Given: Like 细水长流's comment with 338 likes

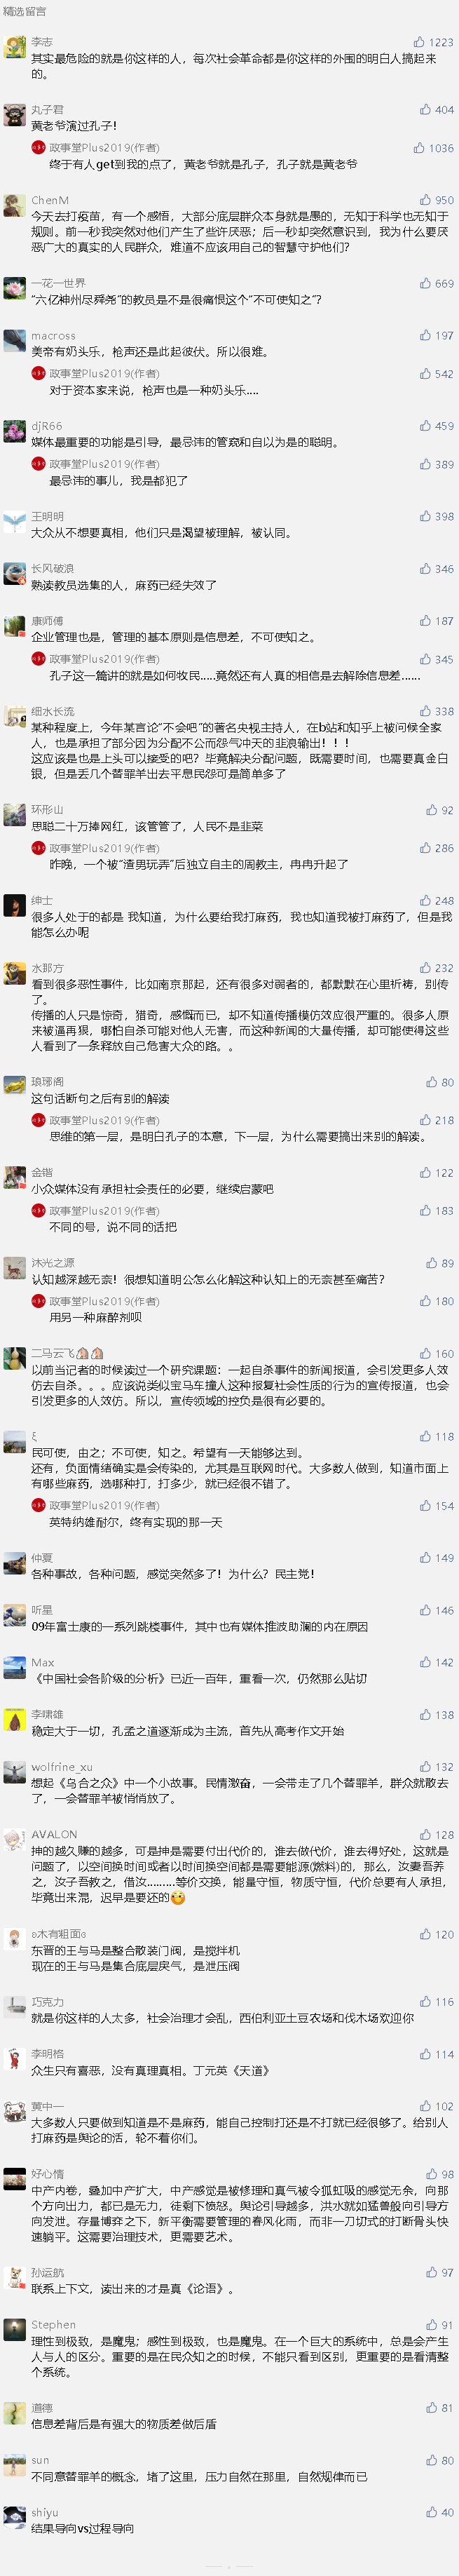Looking at the screenshot, I should (436, 712).
